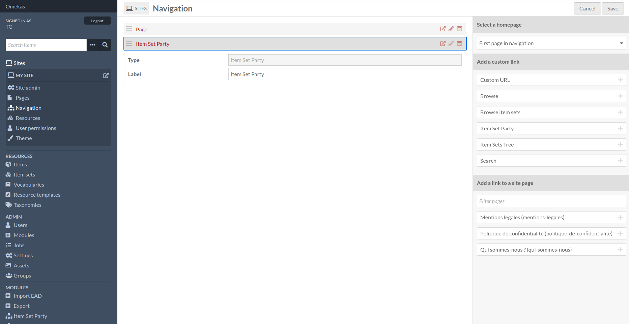Open view link icon on Page row

point(443,29)
